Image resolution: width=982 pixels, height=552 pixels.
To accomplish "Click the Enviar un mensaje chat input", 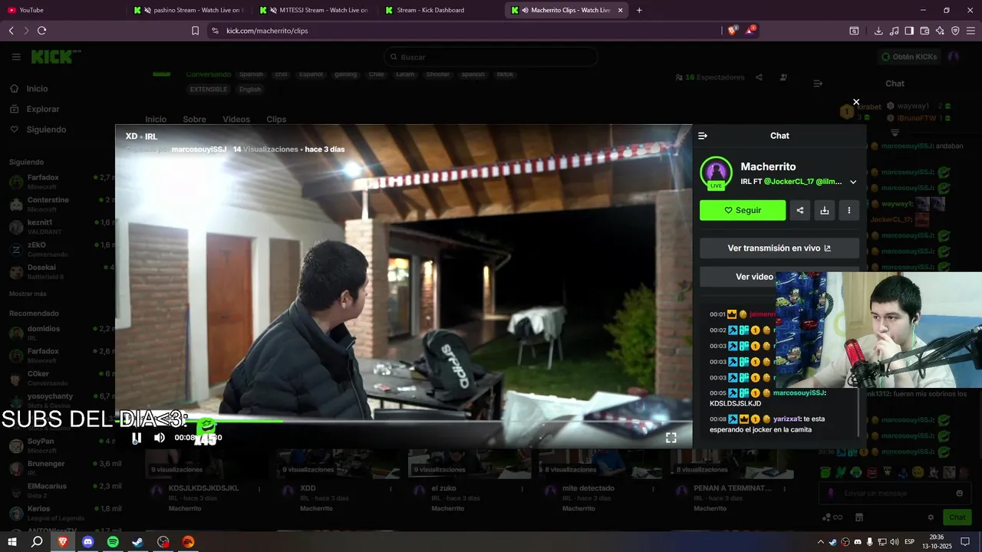I will coord(895,494).
